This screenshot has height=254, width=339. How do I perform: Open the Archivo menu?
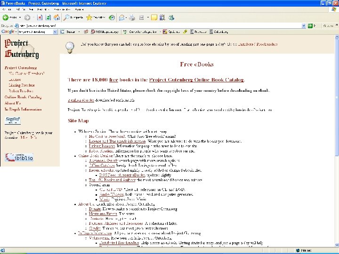(7, 9)
